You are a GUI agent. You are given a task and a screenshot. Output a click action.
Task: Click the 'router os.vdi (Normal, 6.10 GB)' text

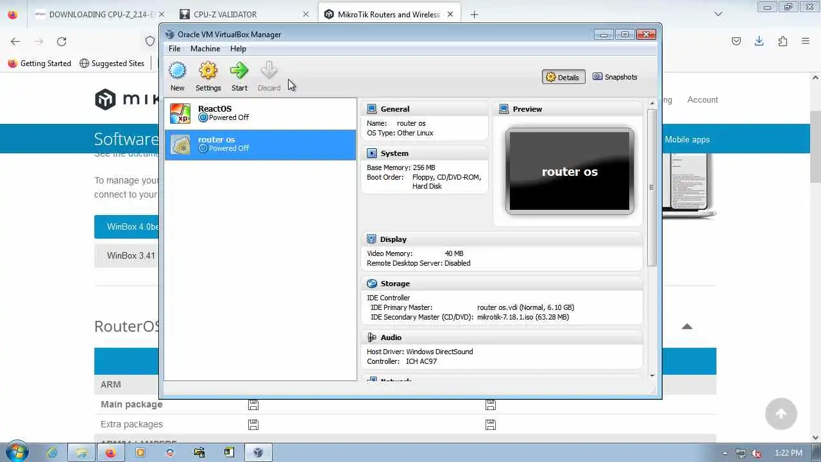coord(525,307)
